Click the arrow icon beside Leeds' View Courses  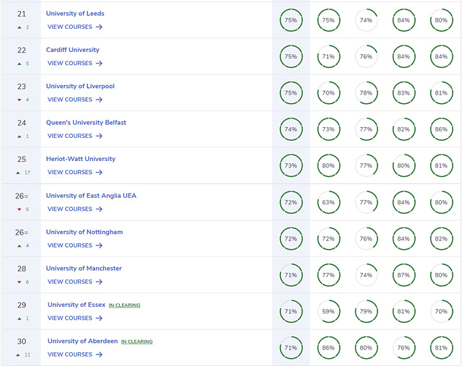click(99, 27)
